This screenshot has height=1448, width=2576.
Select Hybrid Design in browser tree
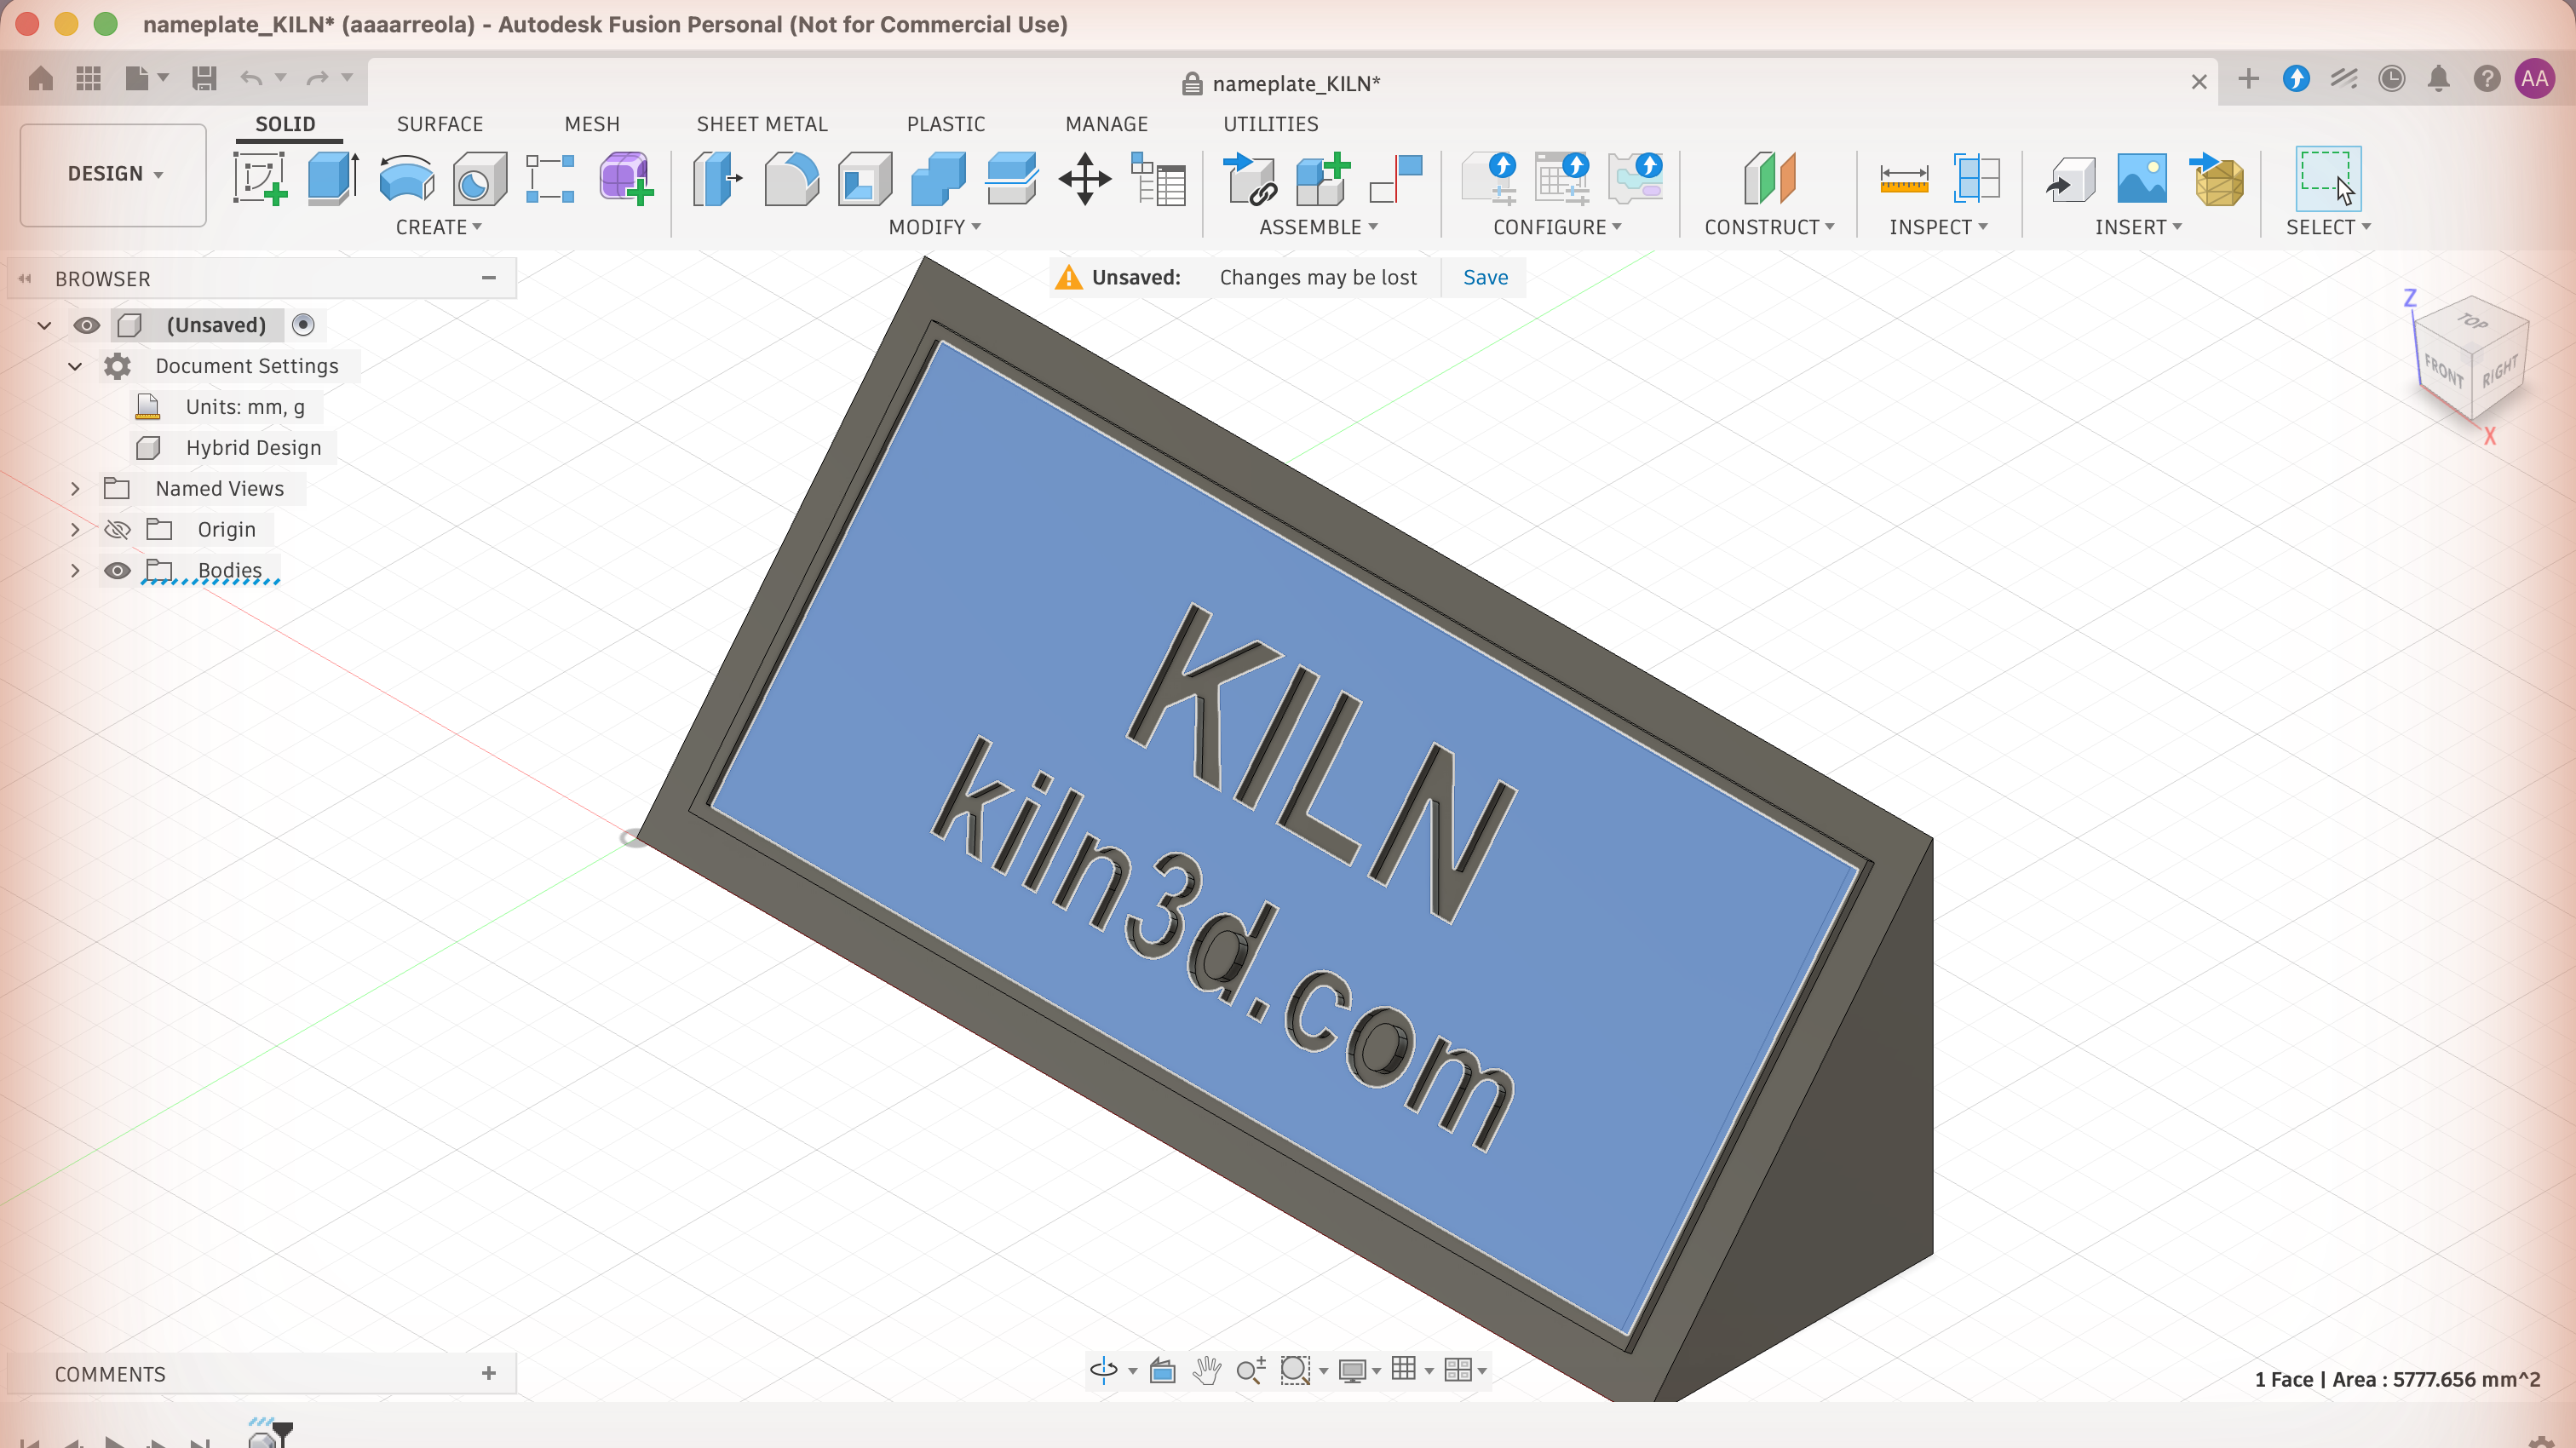click(x=253, y=447)
